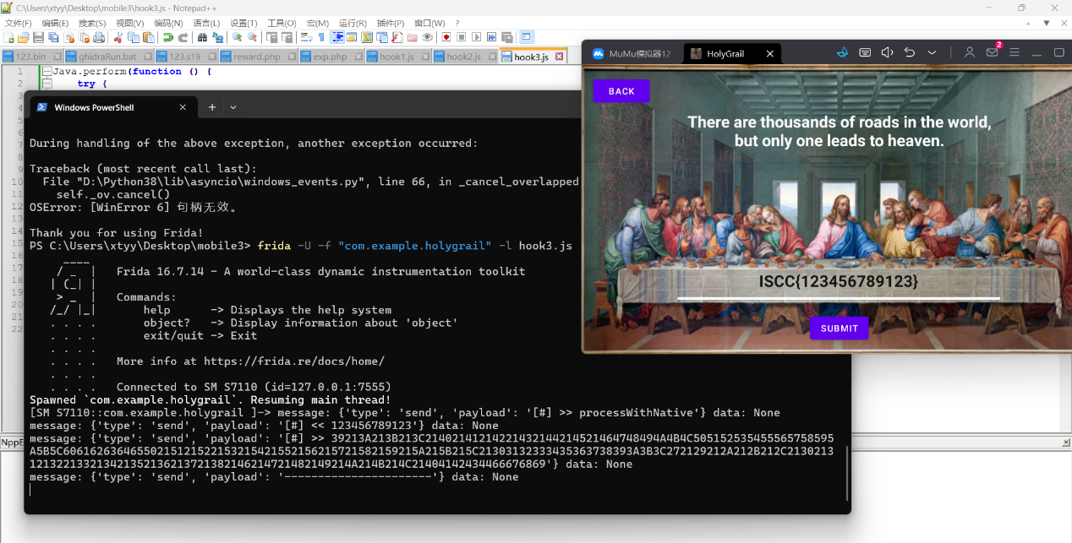Open 搜索(S) menu in Notepad++
The height and width of the screenshot is (543, 1072).
[x=92, y=23]
